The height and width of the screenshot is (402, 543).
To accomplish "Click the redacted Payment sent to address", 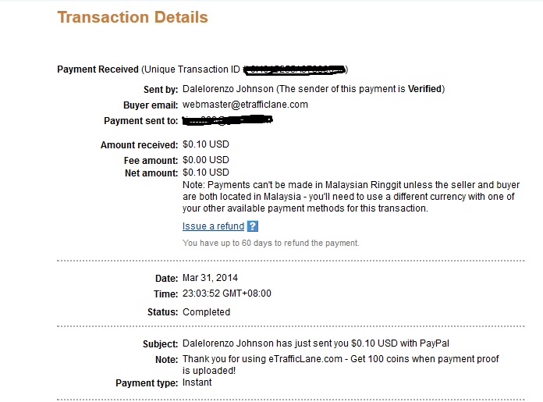I will (228, 120).
